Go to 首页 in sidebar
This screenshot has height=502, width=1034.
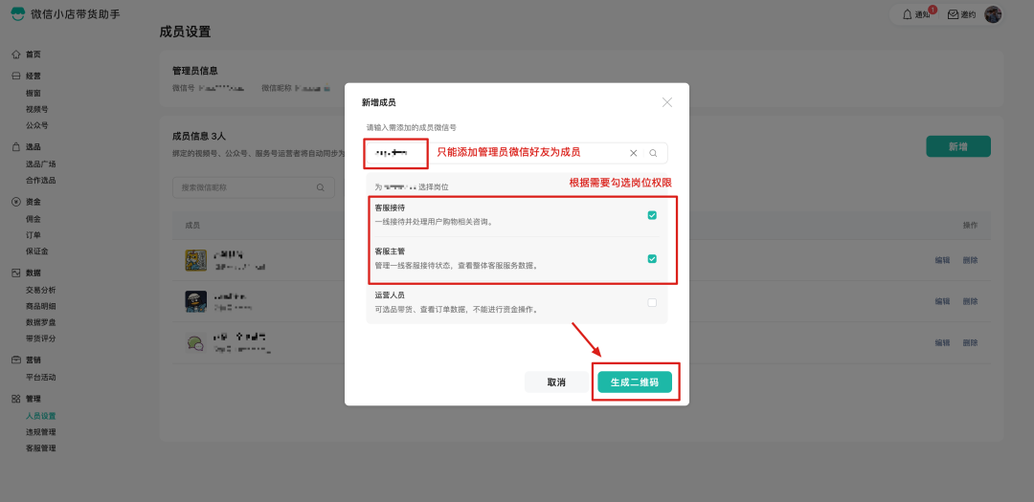point(33,55)
